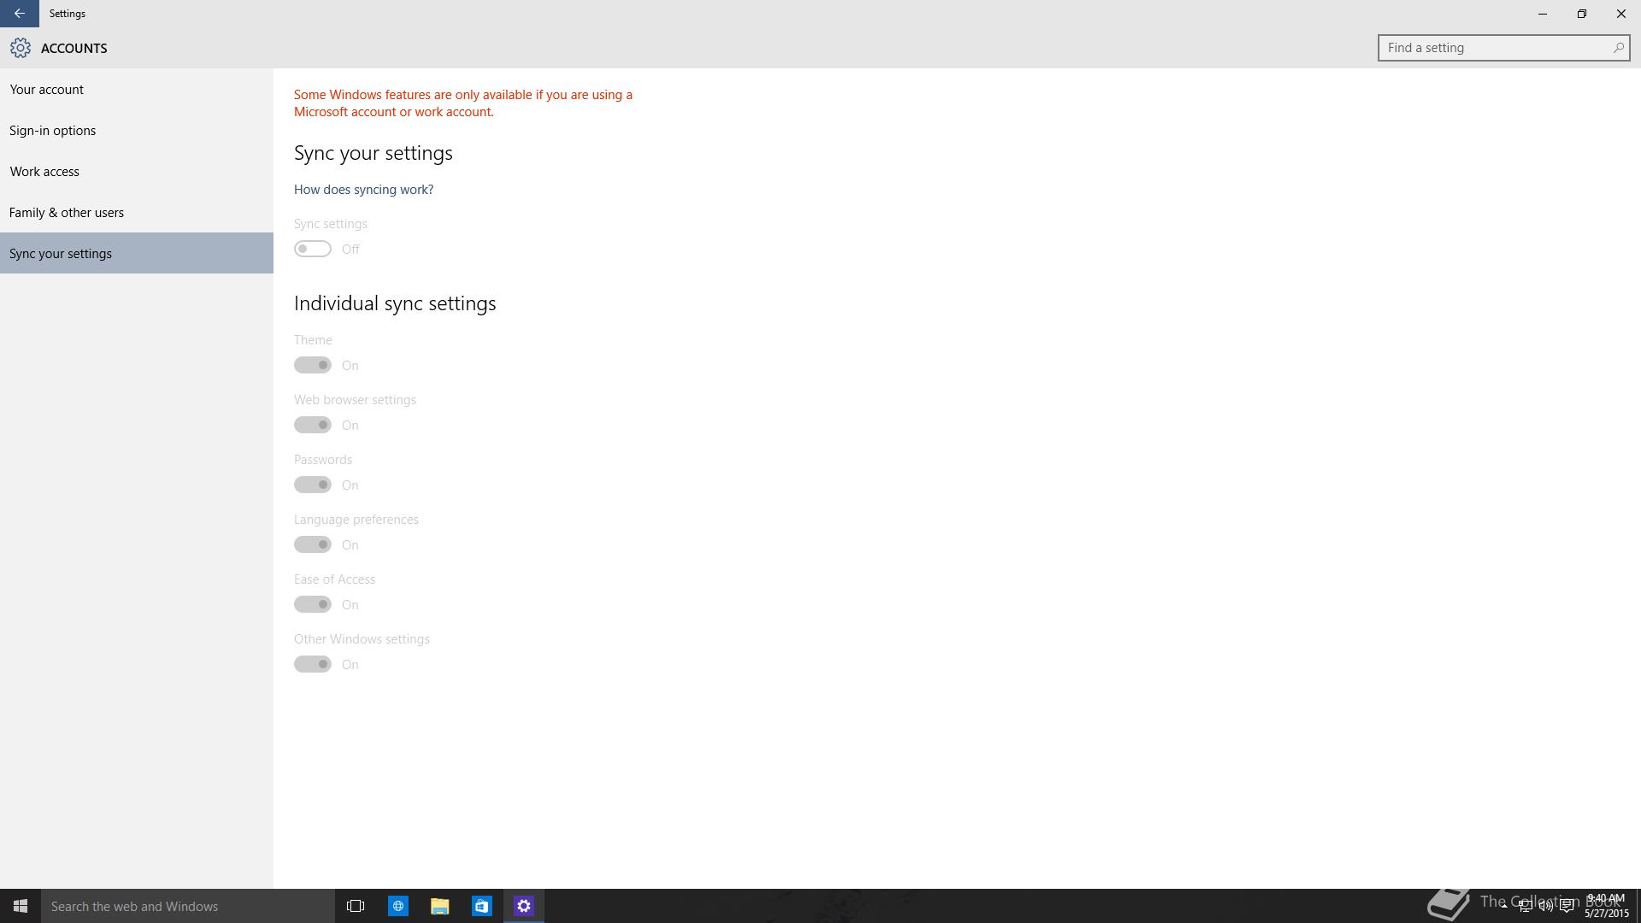1641x923 pixels.
Task: Click the Sync your settings page heading
Action: [373, 153]
